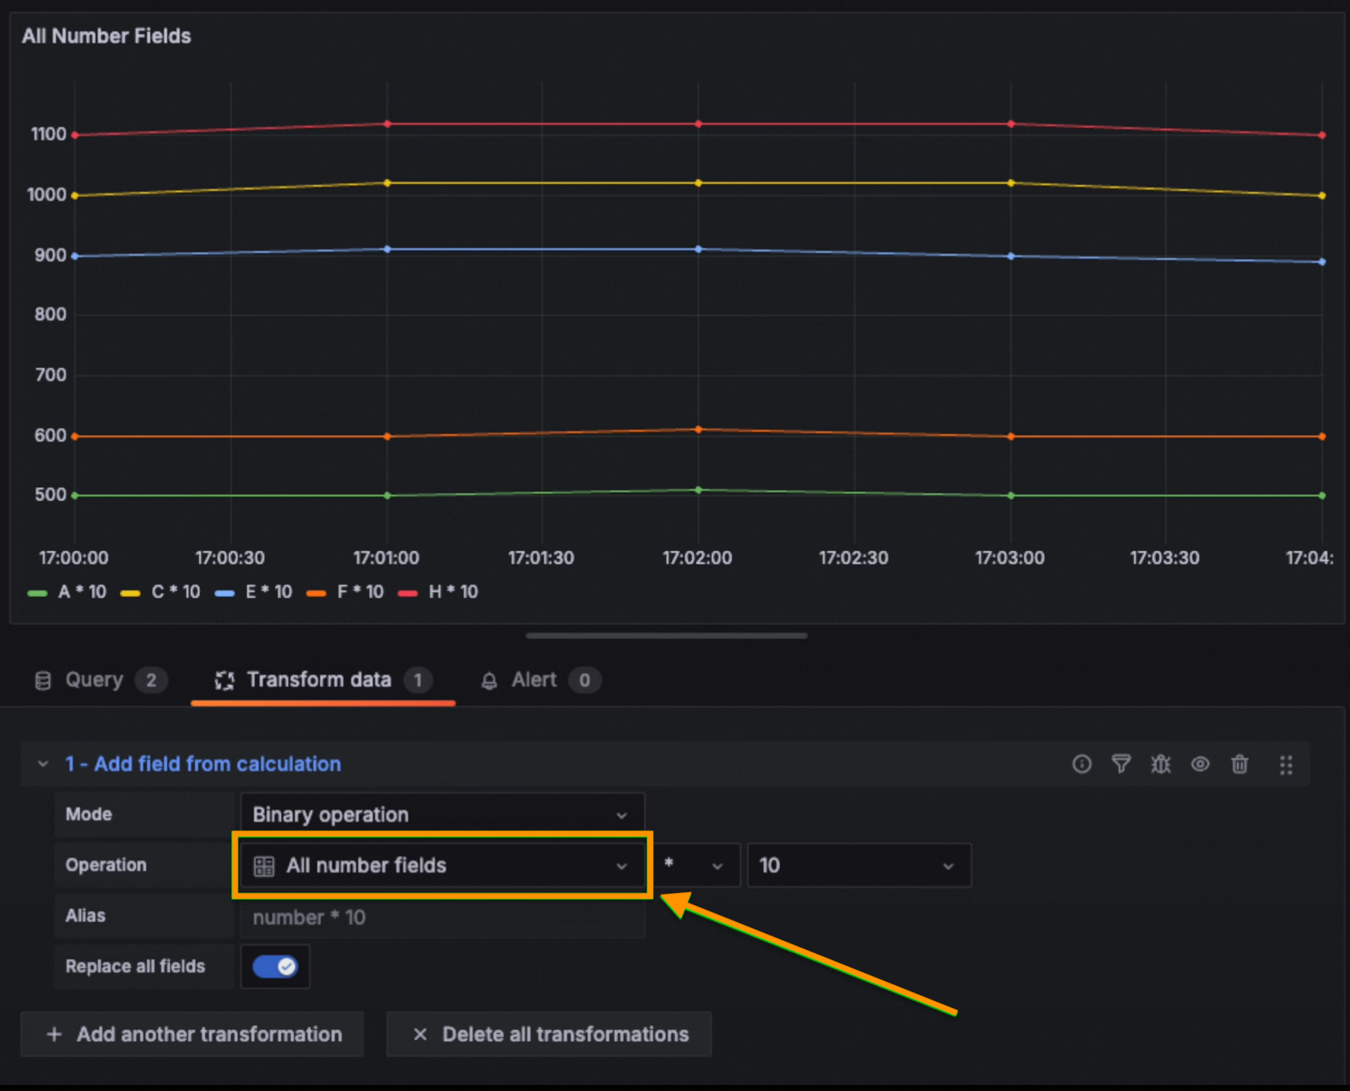Select the H * 10 legend label

coord(453,592)
